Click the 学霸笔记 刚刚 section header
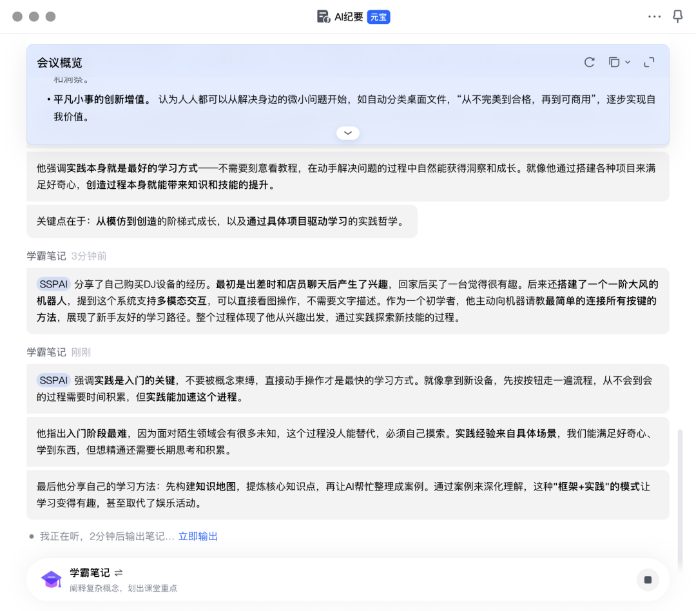 [59, 353]
